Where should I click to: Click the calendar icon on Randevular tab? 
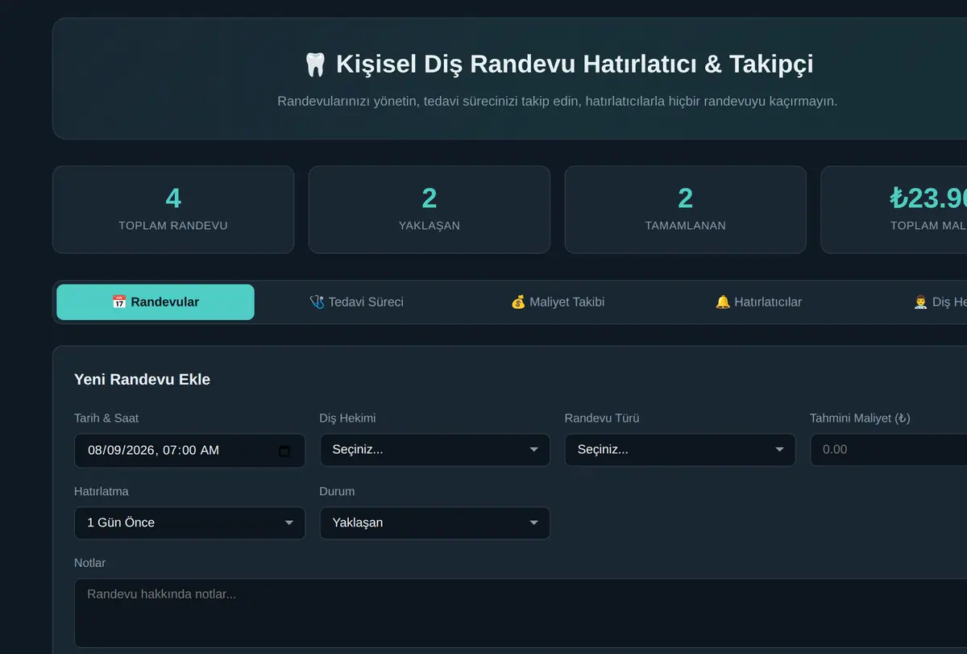pyautogui.click(x=119, y=302)
